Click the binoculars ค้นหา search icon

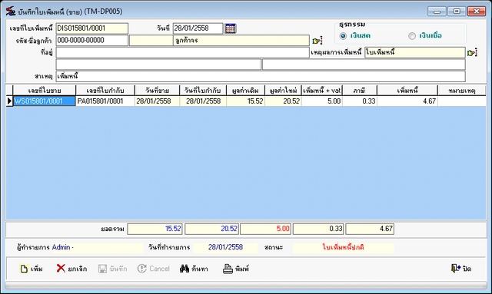(x=184, y=269)
